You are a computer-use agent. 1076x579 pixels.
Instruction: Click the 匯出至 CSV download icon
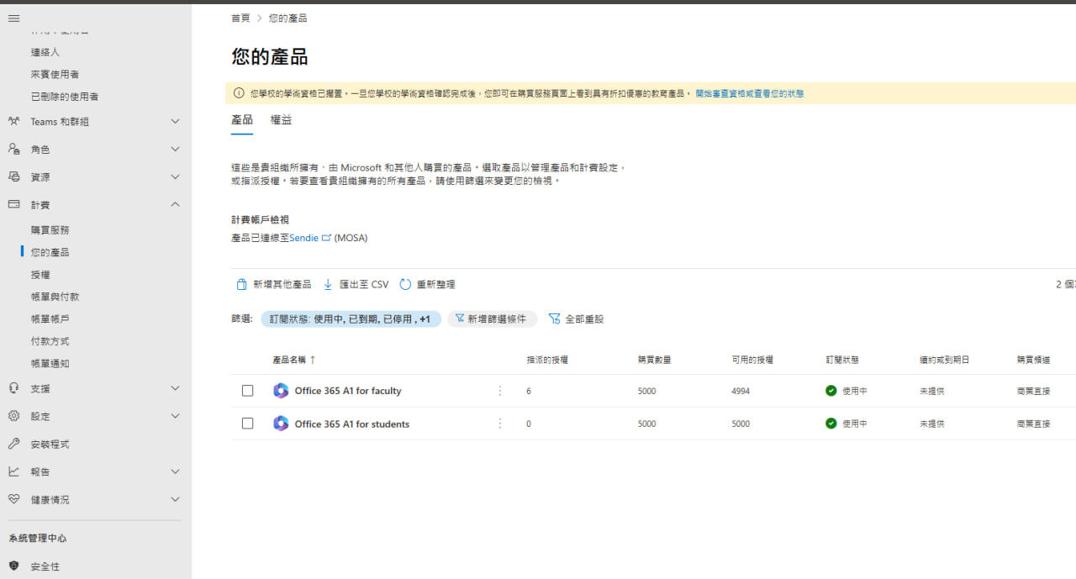328,285
